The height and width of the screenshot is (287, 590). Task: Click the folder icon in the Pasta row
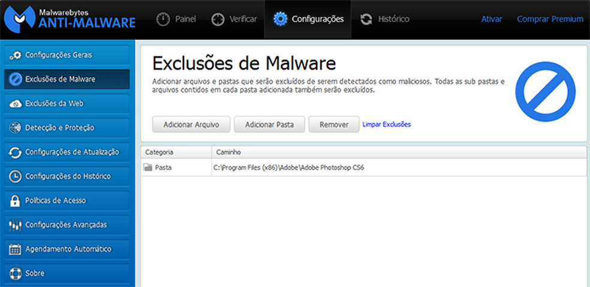pos(148,167)
